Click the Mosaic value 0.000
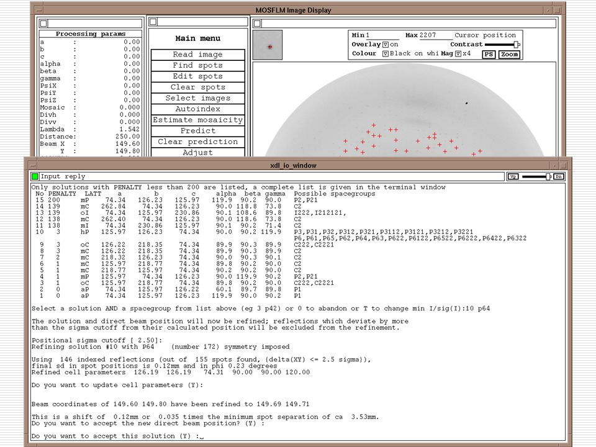 [130, 107]
